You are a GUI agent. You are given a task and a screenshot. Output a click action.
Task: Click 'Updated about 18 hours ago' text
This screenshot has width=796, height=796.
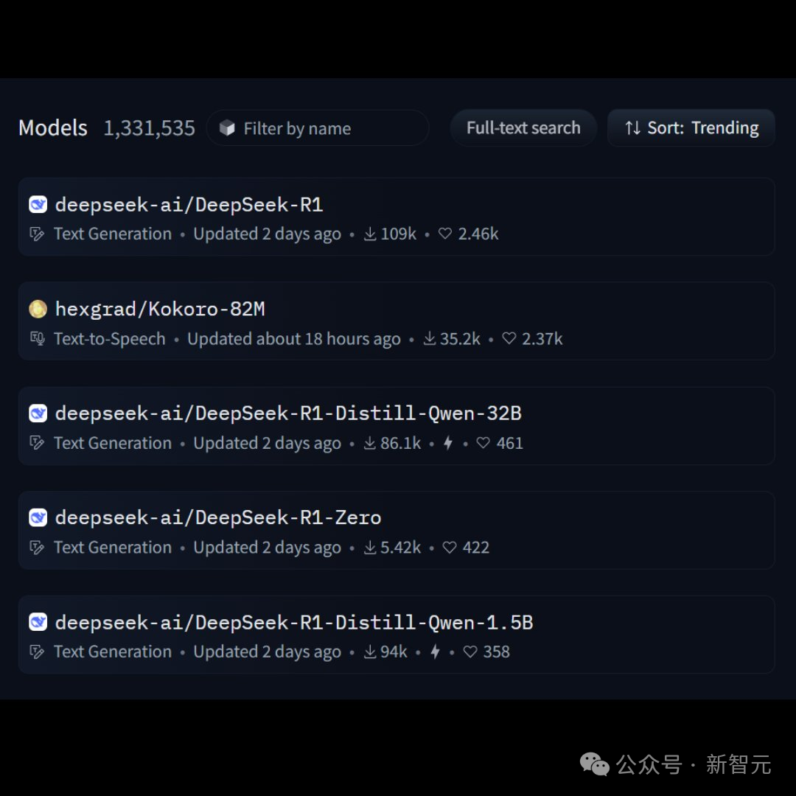click(x=294, y=338)
